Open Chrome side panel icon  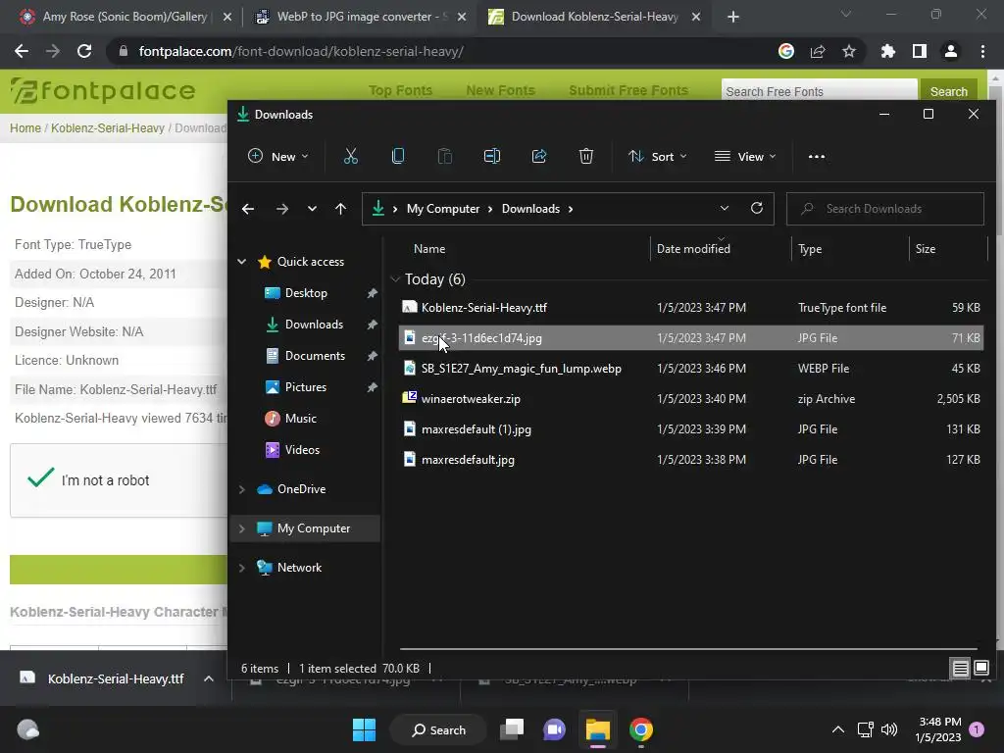tap(920, 51)
